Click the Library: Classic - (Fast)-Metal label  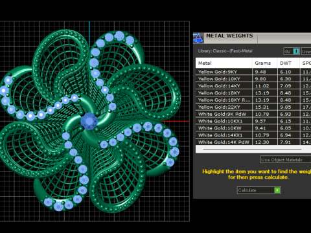tap(225, 51)
